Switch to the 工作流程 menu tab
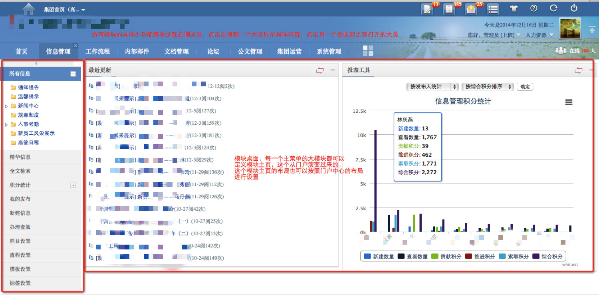Image resolution: width=599 pixels, height=295 pixels. (97, 52)
